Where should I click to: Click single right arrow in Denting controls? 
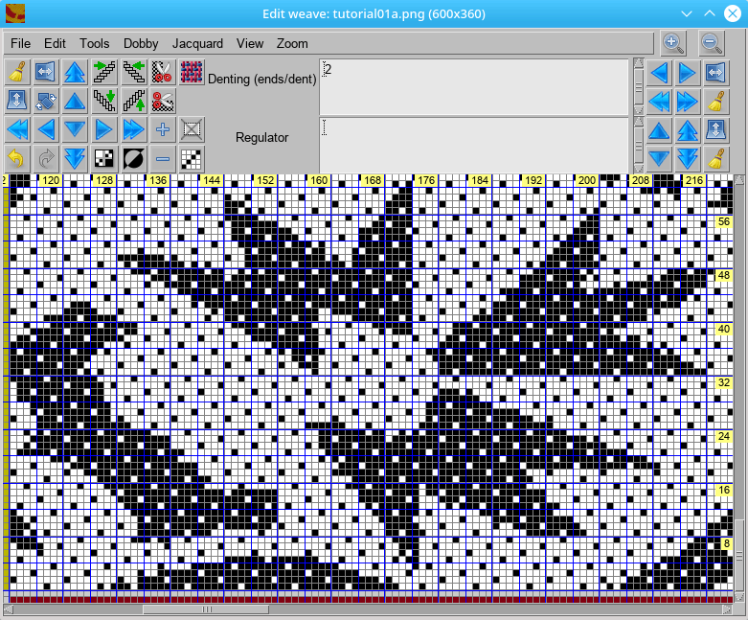pyautogui.click(x=688, y=73)
